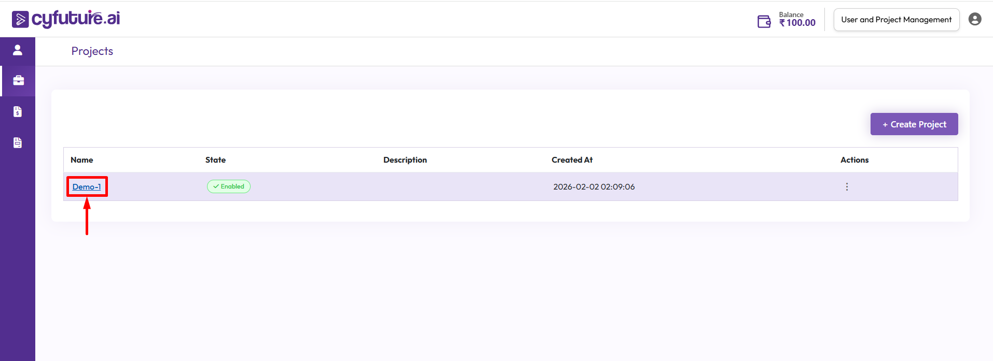Click the Enabled status badge
993x361 pixels.
tap(229, 186)
